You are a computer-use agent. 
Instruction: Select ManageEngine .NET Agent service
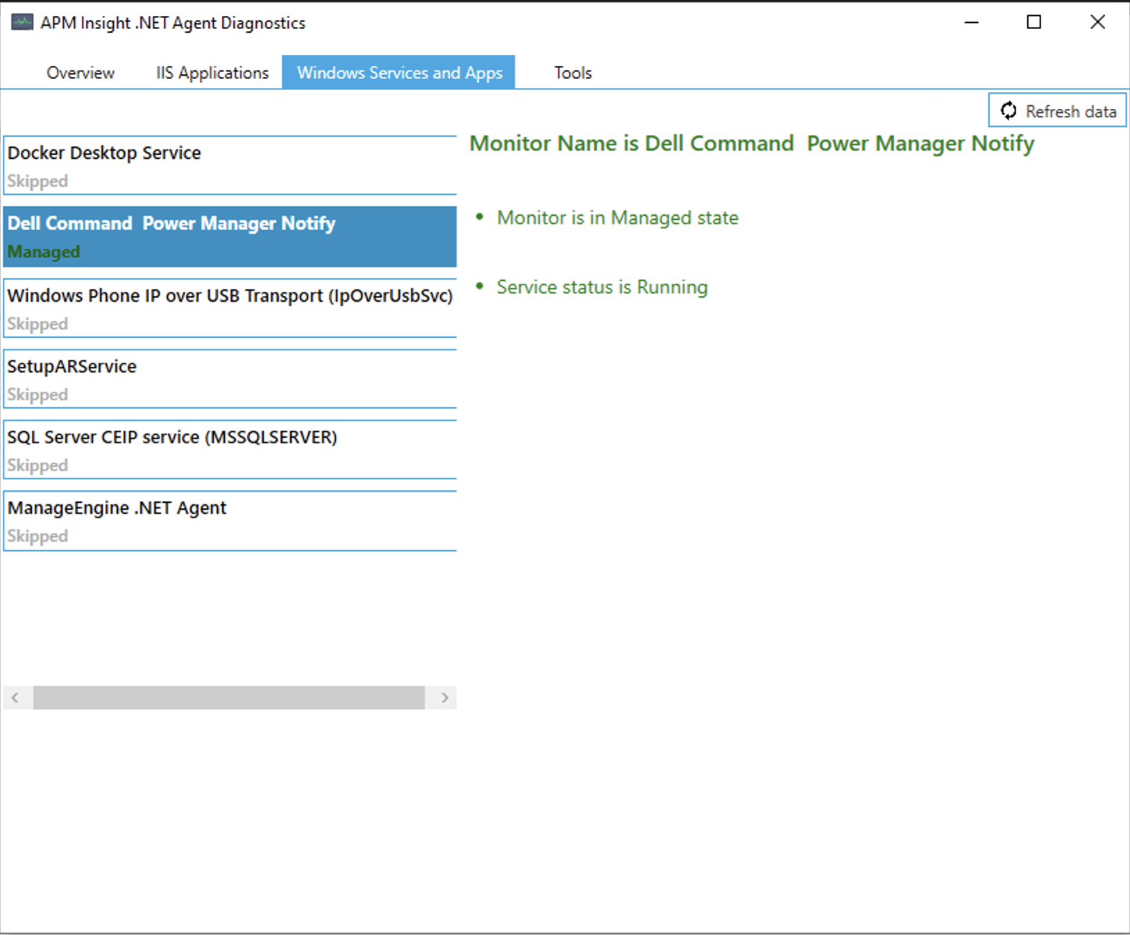pos(230,521)
